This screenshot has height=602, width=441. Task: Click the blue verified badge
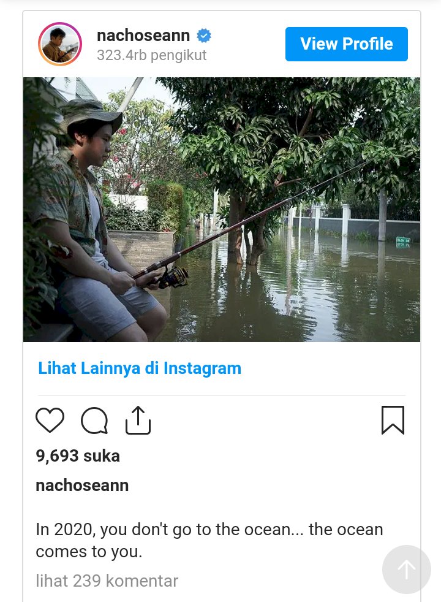204,36
